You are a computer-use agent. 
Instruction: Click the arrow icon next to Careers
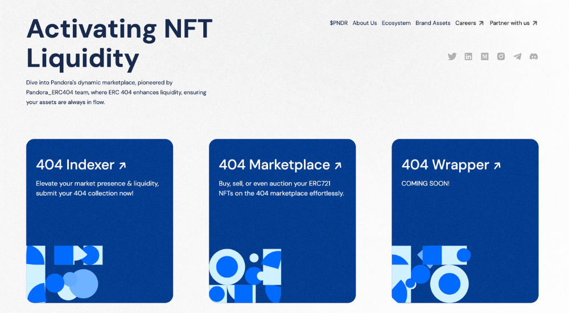pyautogui.click(x=481, y=23)
